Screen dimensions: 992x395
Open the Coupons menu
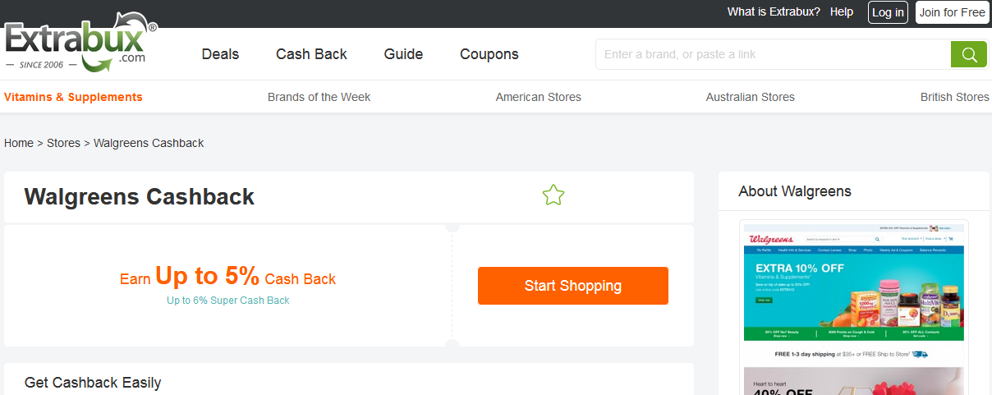489,54
